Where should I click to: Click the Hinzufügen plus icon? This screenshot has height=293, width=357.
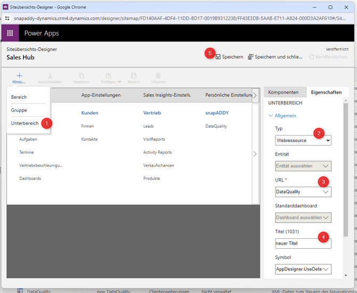19,76
